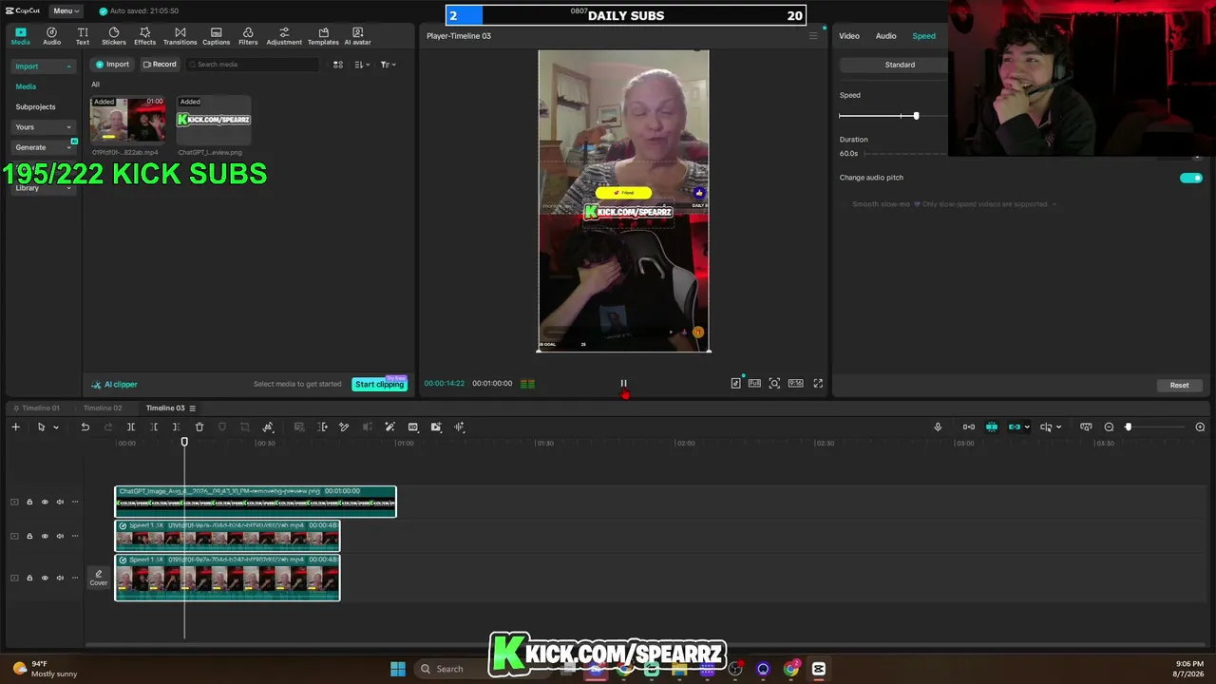Hide the ChatGPT image overlay track
This screenshot has width=1216, height=684.
point(45,502)
